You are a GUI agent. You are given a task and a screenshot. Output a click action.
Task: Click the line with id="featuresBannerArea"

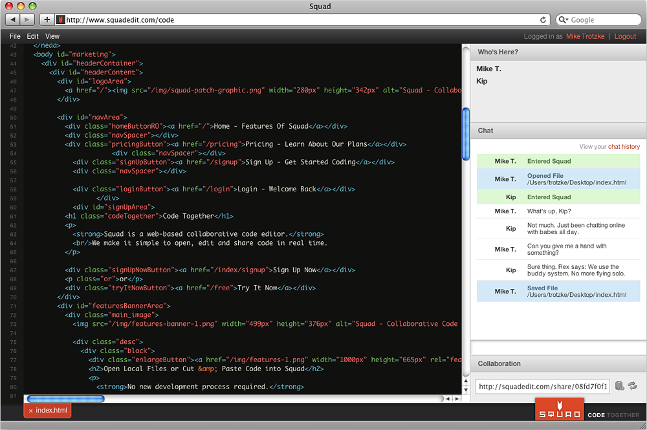[113, 306]
